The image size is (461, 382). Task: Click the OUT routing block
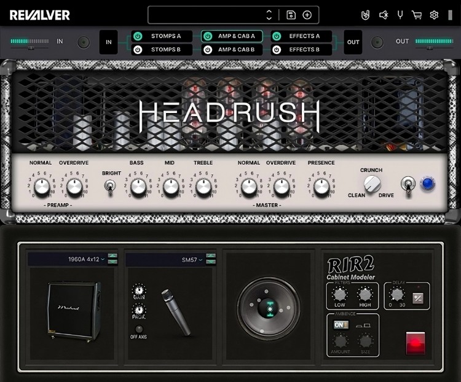click(x=353, y=42)
